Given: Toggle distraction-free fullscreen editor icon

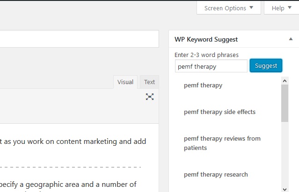Looking at the screenshot, I should 150,97.
